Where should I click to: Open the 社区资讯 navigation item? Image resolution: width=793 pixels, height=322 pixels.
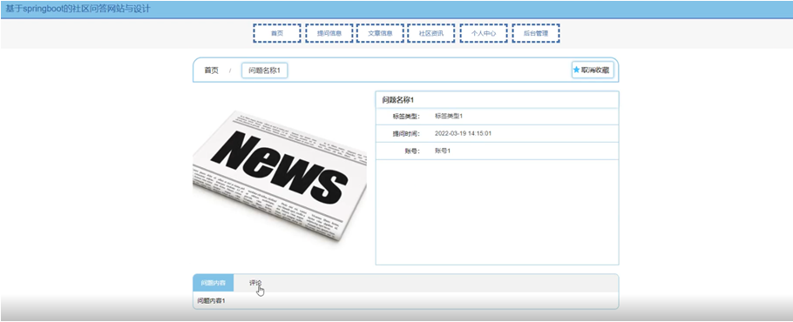[x=430, y=33]
